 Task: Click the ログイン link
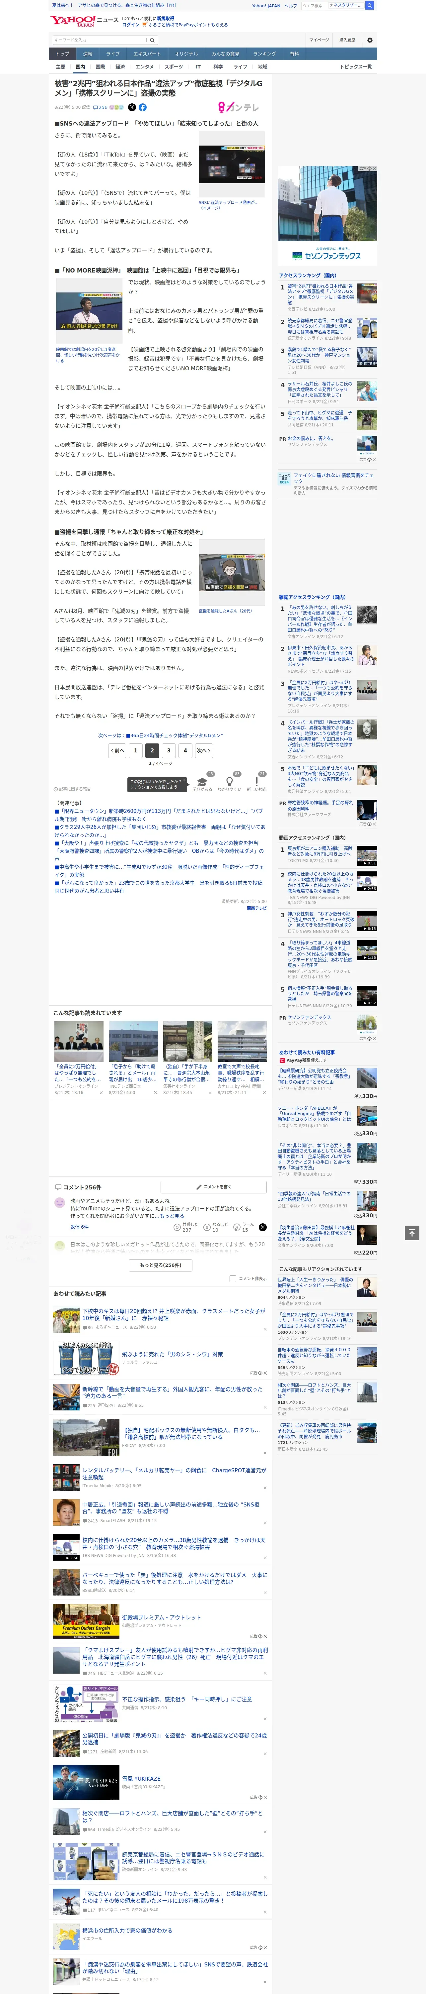(131, 25)
